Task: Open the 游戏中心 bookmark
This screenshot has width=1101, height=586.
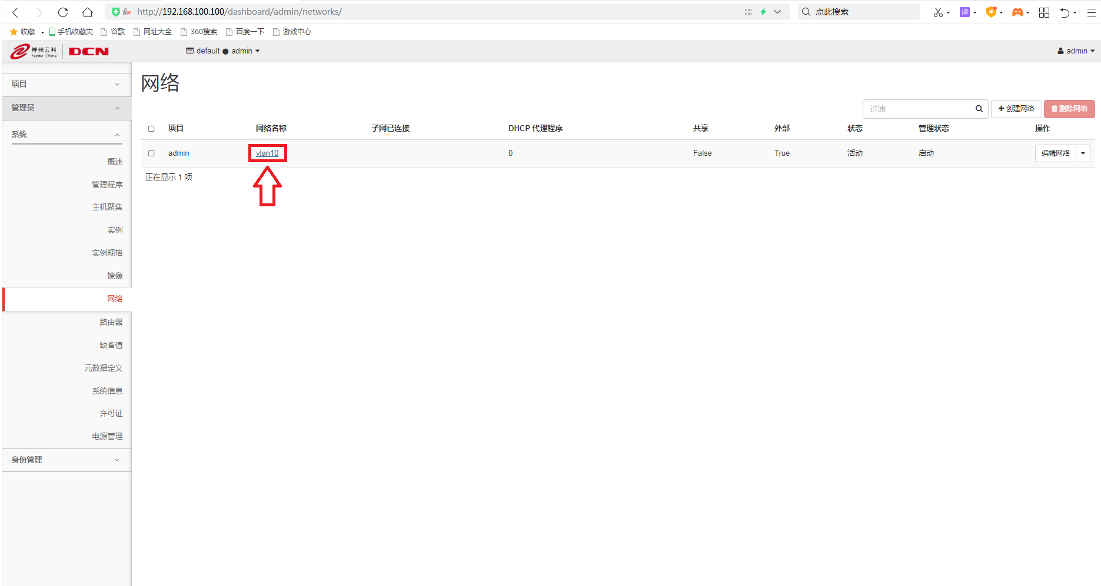Action: pos(292,32)
